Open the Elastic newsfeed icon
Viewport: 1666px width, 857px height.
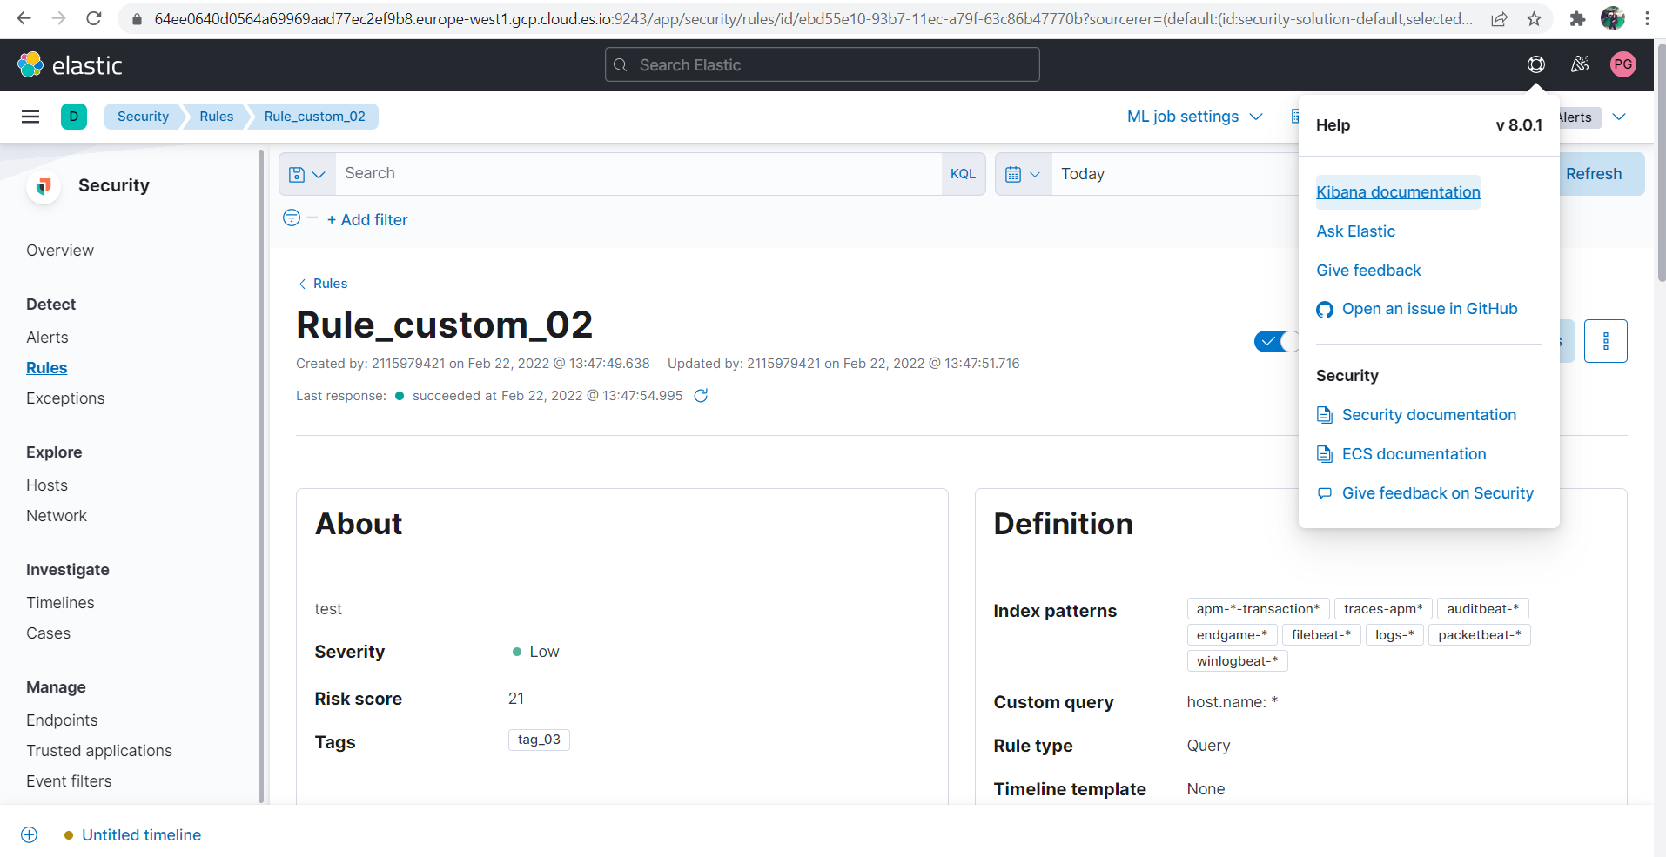pos(1579,64)
